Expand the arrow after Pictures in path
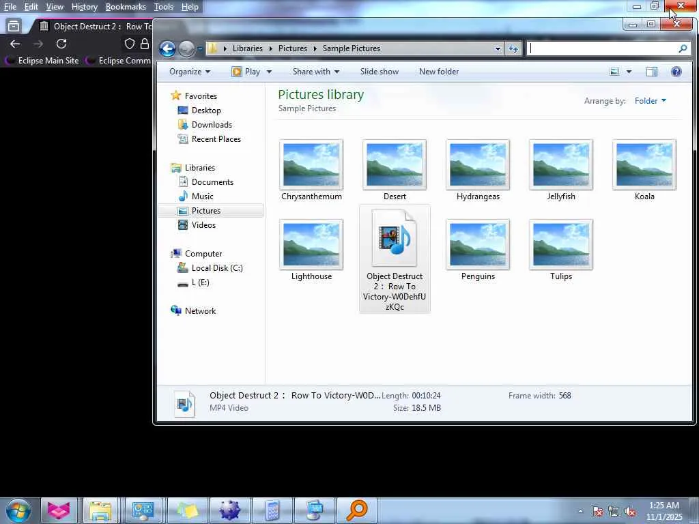The width and height of the screenshot is (699, 524). coord(315,48)
